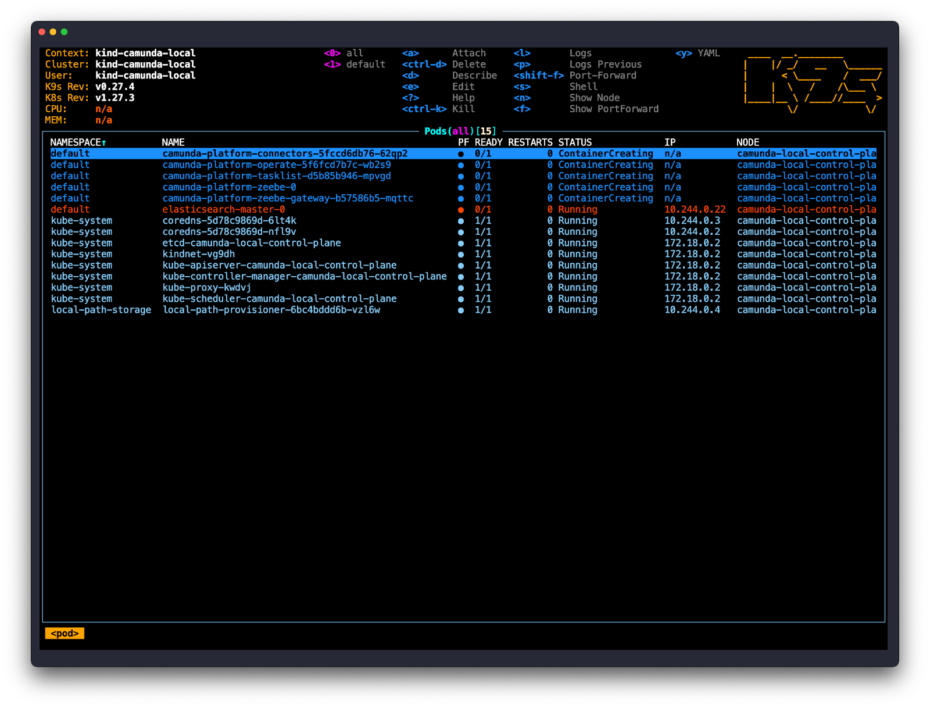Click the red close window button

[x=42, y=32]
